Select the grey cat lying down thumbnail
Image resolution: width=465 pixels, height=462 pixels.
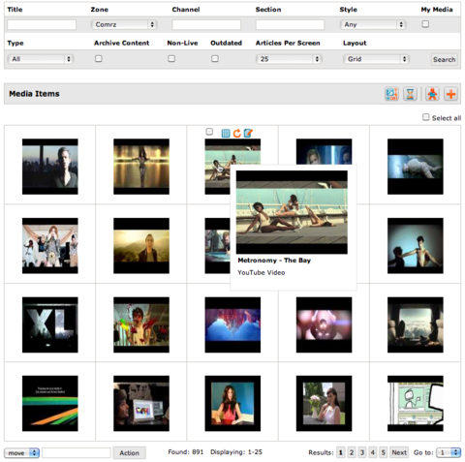coord(416,167)
